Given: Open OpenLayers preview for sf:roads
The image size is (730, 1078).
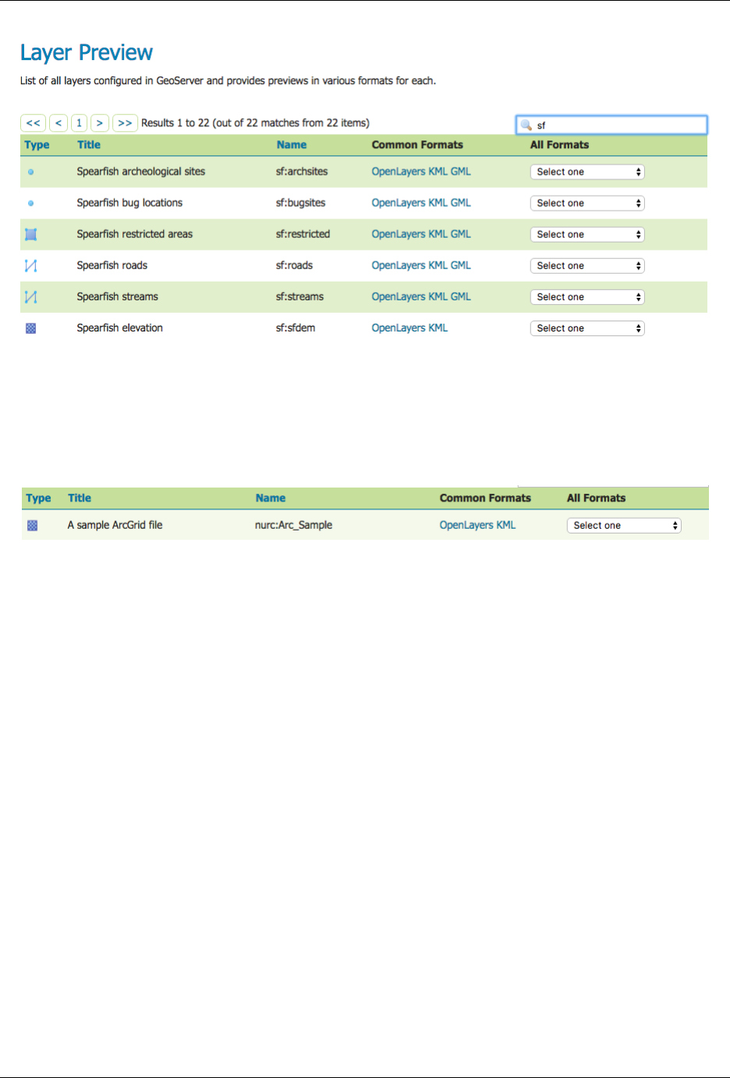Looking at the screenshot, I should [x=399, y=265].
